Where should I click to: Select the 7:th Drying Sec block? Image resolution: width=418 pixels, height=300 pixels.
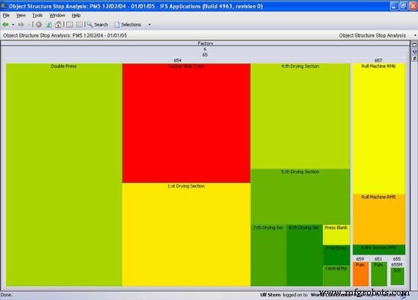point(268,255)
